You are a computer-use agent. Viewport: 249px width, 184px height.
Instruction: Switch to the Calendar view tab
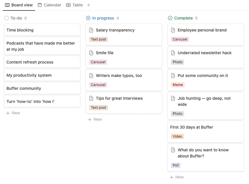[x=49, y=5]
